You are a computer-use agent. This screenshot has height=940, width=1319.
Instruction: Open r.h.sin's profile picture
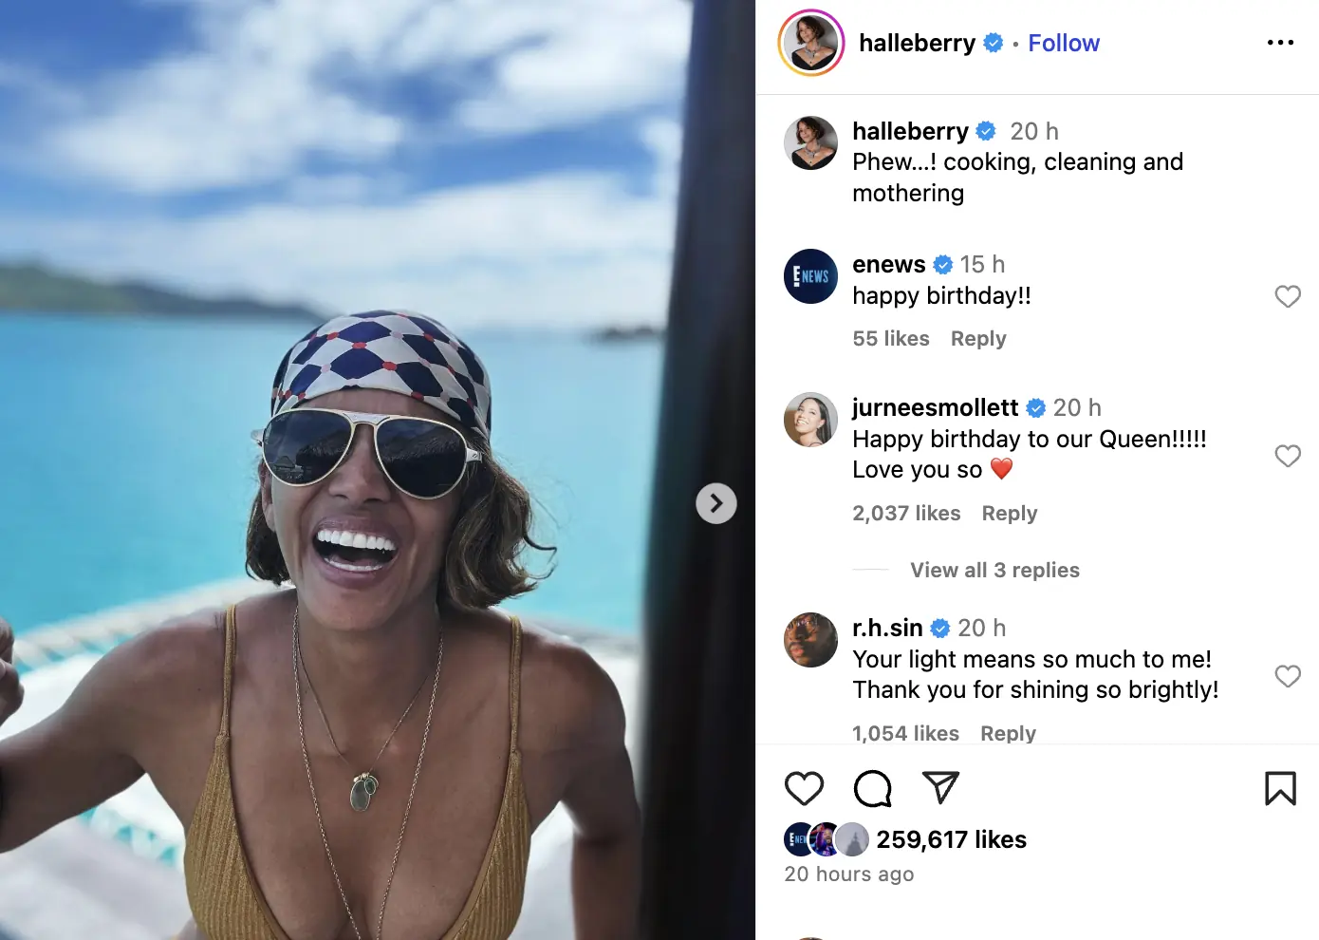[x=810, y=640]
